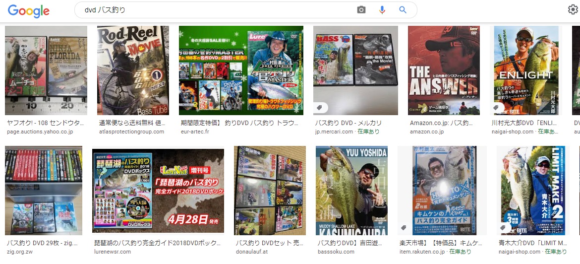
Task: Open the ENLIGHT DVD cover thumbnail
Action: coord(526,70)
